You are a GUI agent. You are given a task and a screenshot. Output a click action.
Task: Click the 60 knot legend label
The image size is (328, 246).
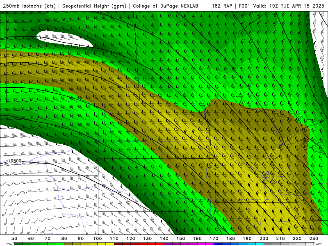point(31,239)
